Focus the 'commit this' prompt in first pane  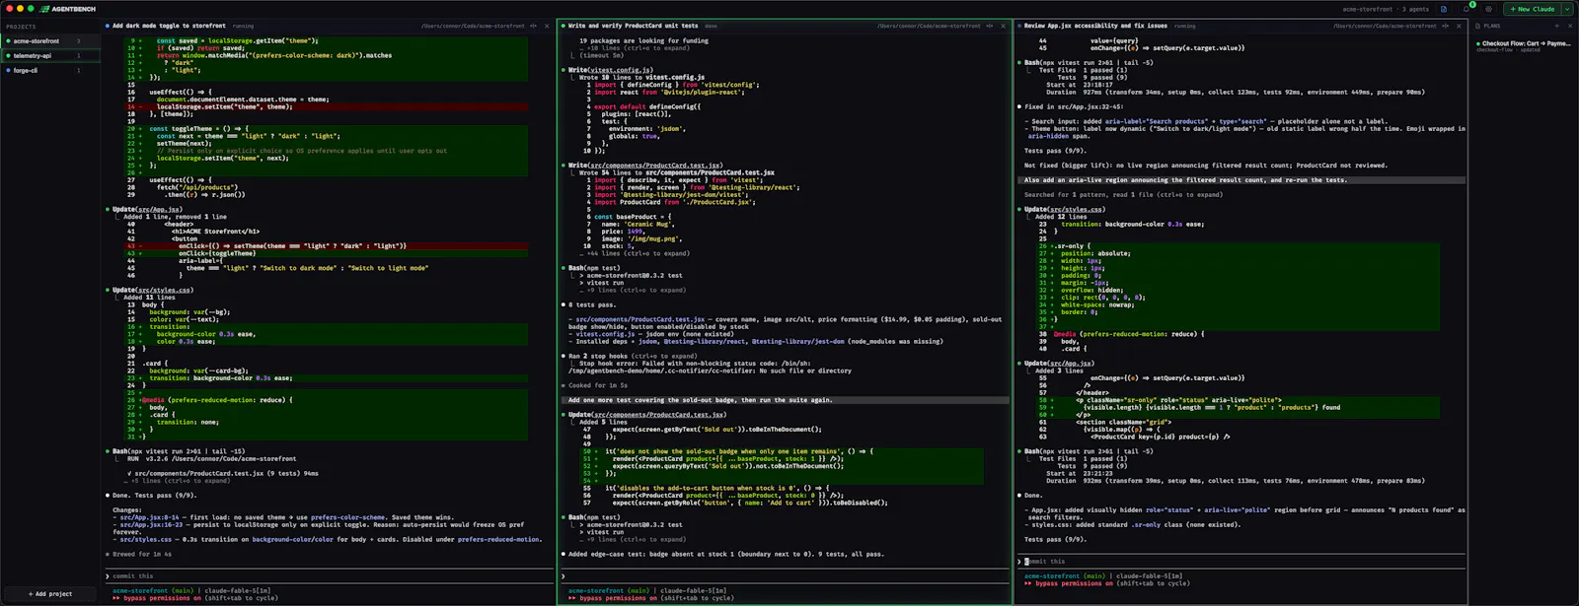pyautogui.click(x=330, y=576)
